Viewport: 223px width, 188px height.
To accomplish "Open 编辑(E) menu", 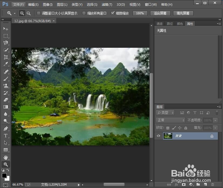I will tap(33, 5).
